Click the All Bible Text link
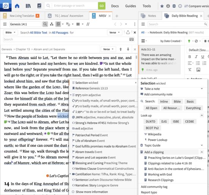 38,33
